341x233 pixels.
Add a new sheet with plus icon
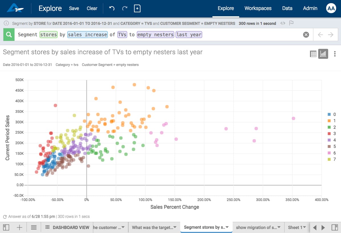click(x=20, y=227)
